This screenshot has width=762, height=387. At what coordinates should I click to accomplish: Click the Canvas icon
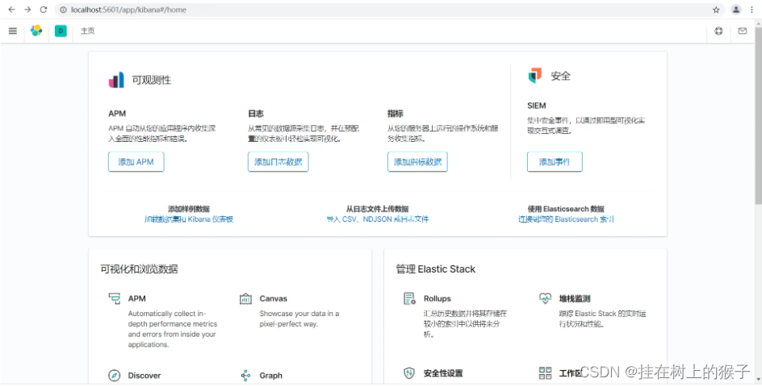coord(246,298)
